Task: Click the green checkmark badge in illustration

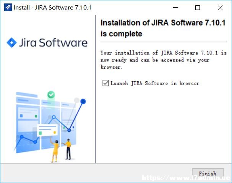Action: tap(51, 94)
